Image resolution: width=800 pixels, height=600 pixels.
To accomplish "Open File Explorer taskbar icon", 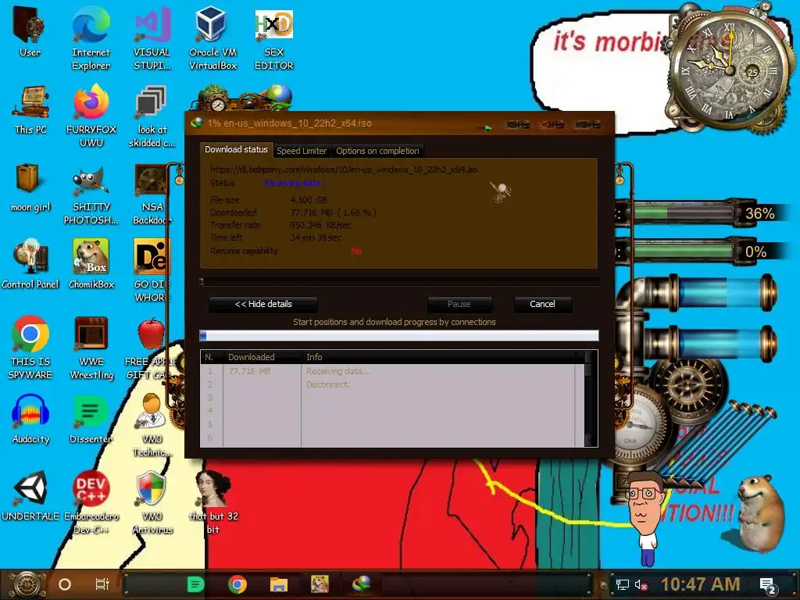I will (279, 584).
